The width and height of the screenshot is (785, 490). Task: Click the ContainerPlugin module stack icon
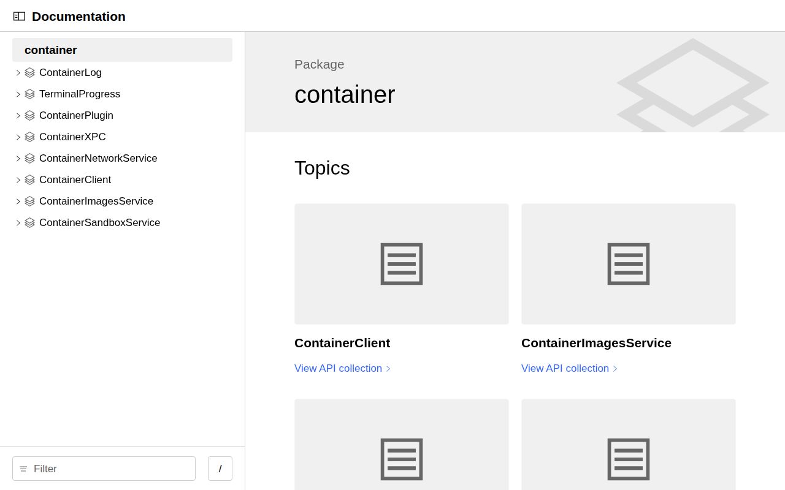pyautogui.click(x=29, y=116)
